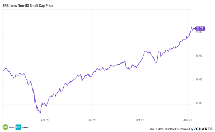
Task: Select the Apr '20 x-axis label
Action: click(x=45, y=120)
